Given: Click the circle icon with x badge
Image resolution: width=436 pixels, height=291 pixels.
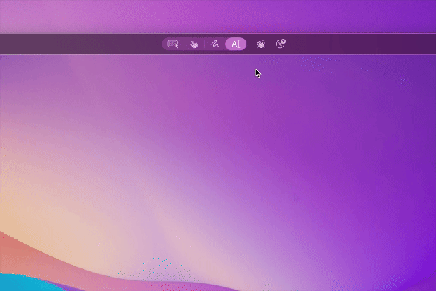Looking at the screenshot, I should tap(281, 44).
